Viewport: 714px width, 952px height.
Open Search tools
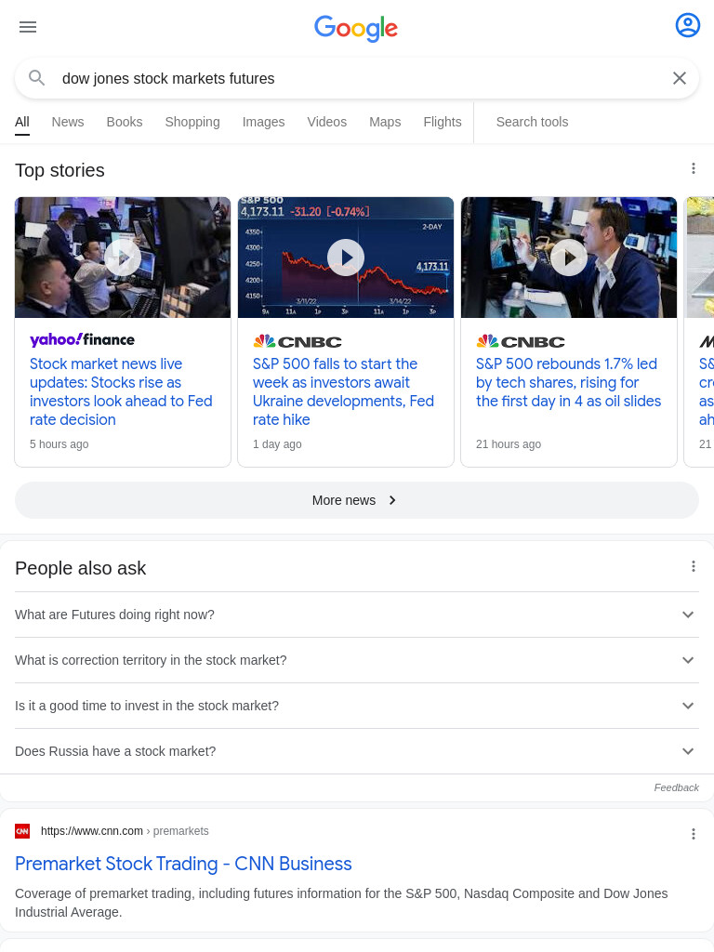(x=532, y=122)
